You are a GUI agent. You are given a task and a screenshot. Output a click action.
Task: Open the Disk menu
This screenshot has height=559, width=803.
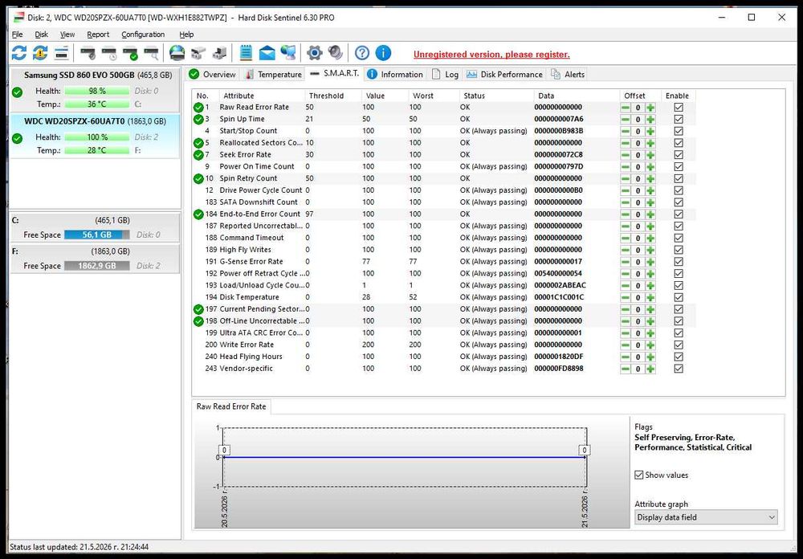coord(42,35)
